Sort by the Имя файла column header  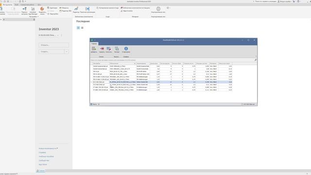101,64
